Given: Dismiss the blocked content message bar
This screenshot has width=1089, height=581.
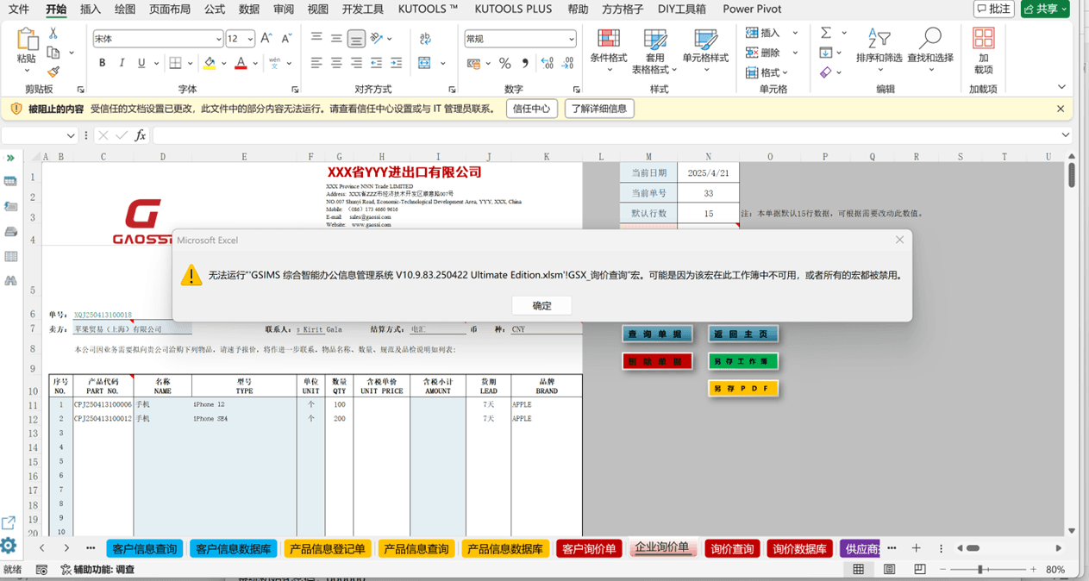Looking at the screenshot, I should (1061, 109).
